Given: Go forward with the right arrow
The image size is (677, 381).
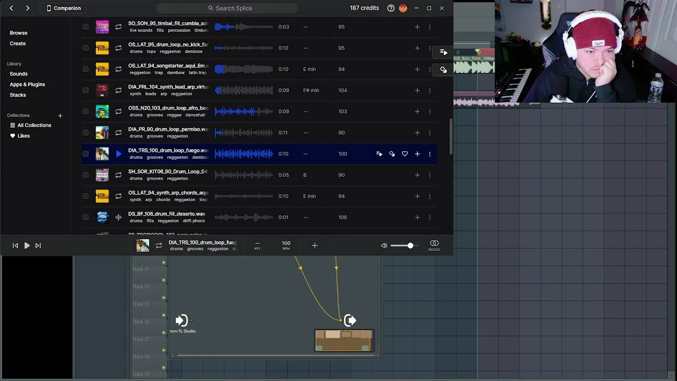Looking at the screenshot, I should pos(28,8).
